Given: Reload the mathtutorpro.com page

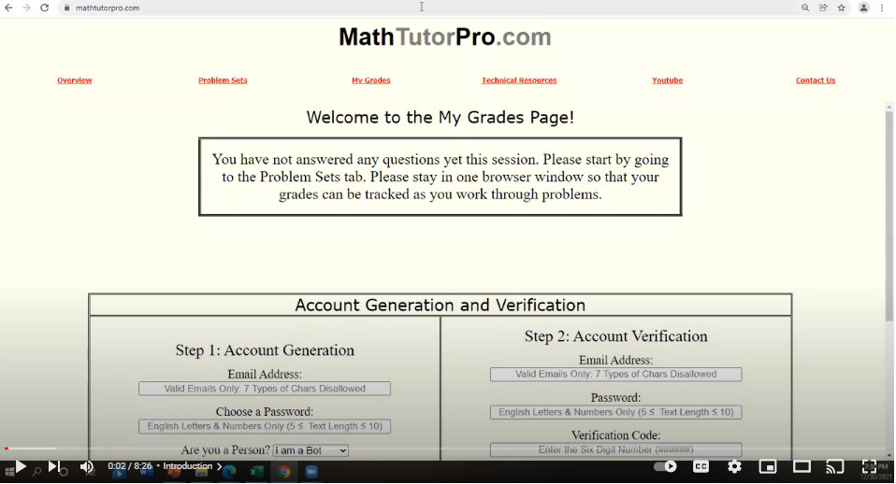Looking at the screenshot, I should click(45, 8).
